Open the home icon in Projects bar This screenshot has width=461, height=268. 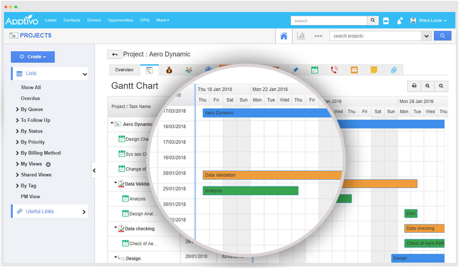tap(283, 36)
